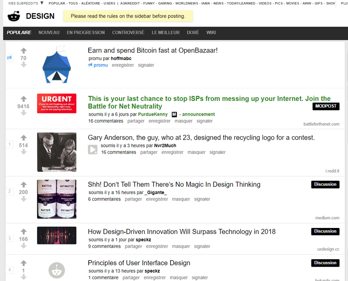Click the Reddit alien logo
The width and height of the screenshot is (348, 281).
coord(14,16)
